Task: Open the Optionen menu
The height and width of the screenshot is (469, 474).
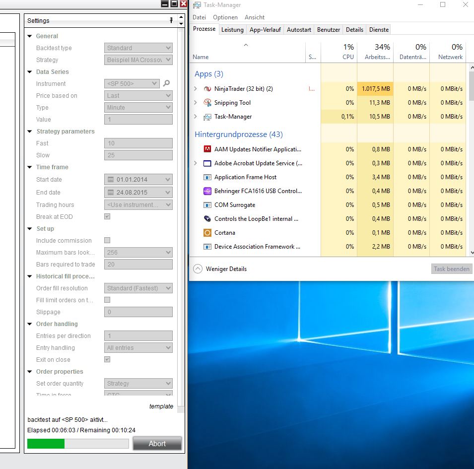Action: (225, 17)
